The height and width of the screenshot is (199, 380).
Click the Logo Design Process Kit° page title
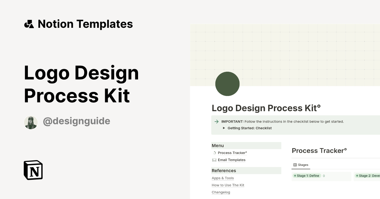[x=266, y=108]
